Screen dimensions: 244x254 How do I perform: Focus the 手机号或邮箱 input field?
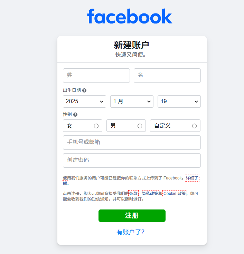tap(132, 143)
